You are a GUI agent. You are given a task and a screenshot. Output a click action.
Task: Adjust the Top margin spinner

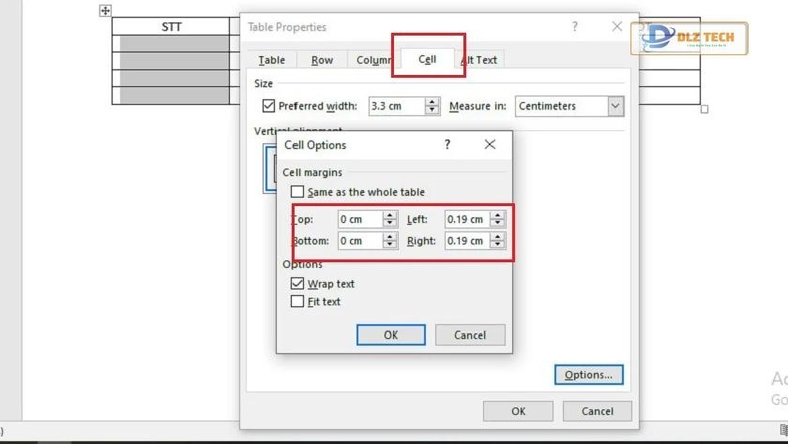[x=390, y=219]
